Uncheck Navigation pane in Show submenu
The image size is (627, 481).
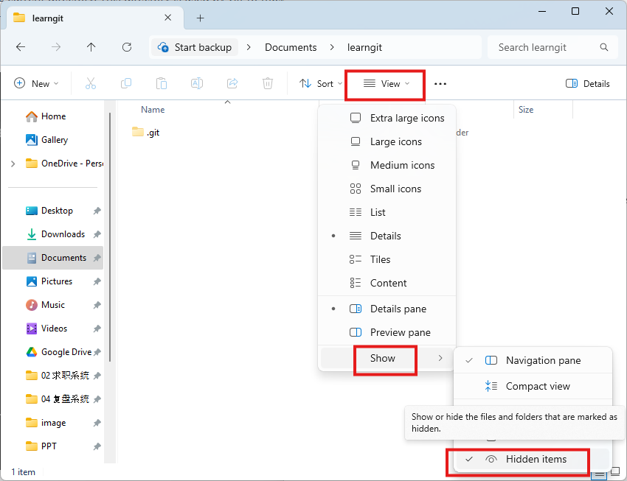pos(543,360)
